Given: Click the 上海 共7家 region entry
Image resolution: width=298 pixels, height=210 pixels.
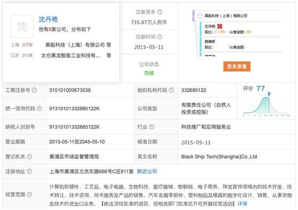Looking at the screenshot, I should tap(22, 45).
